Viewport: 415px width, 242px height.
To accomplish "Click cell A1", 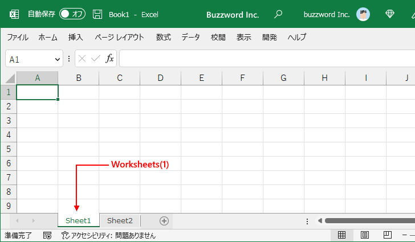I will point(37,92).
